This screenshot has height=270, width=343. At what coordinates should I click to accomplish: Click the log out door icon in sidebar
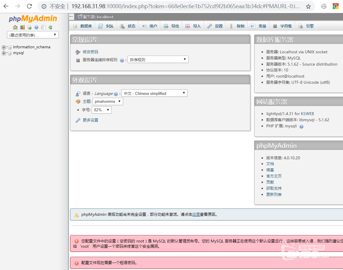tap(22, 27)
